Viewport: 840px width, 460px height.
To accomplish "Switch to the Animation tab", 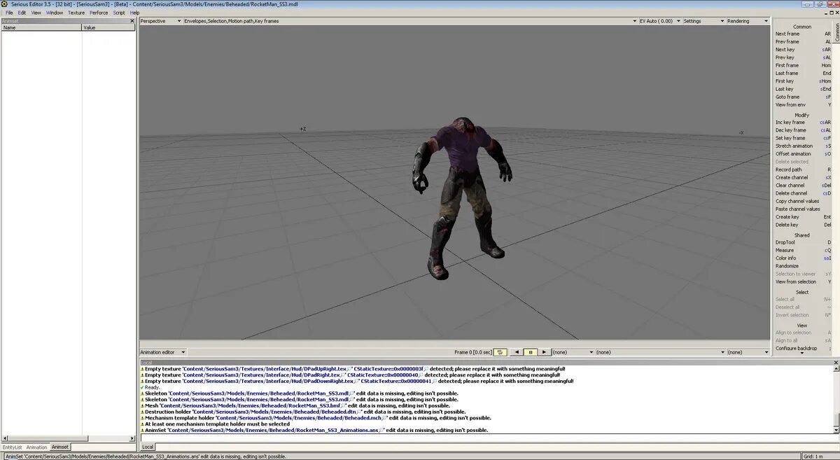I will pyautogui.click(x=37, y=447).
